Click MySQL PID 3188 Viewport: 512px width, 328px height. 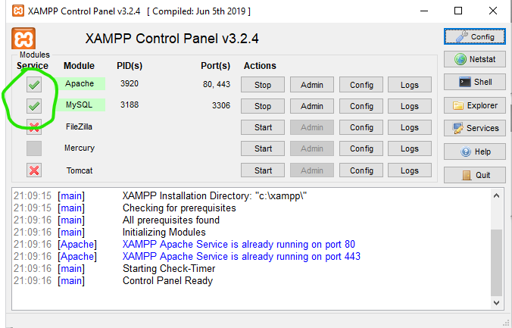coord(130,105)
